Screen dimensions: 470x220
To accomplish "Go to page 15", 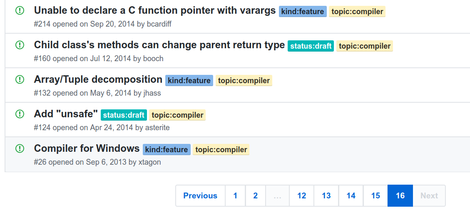I will pyautogui.click(x=376, y=195).
